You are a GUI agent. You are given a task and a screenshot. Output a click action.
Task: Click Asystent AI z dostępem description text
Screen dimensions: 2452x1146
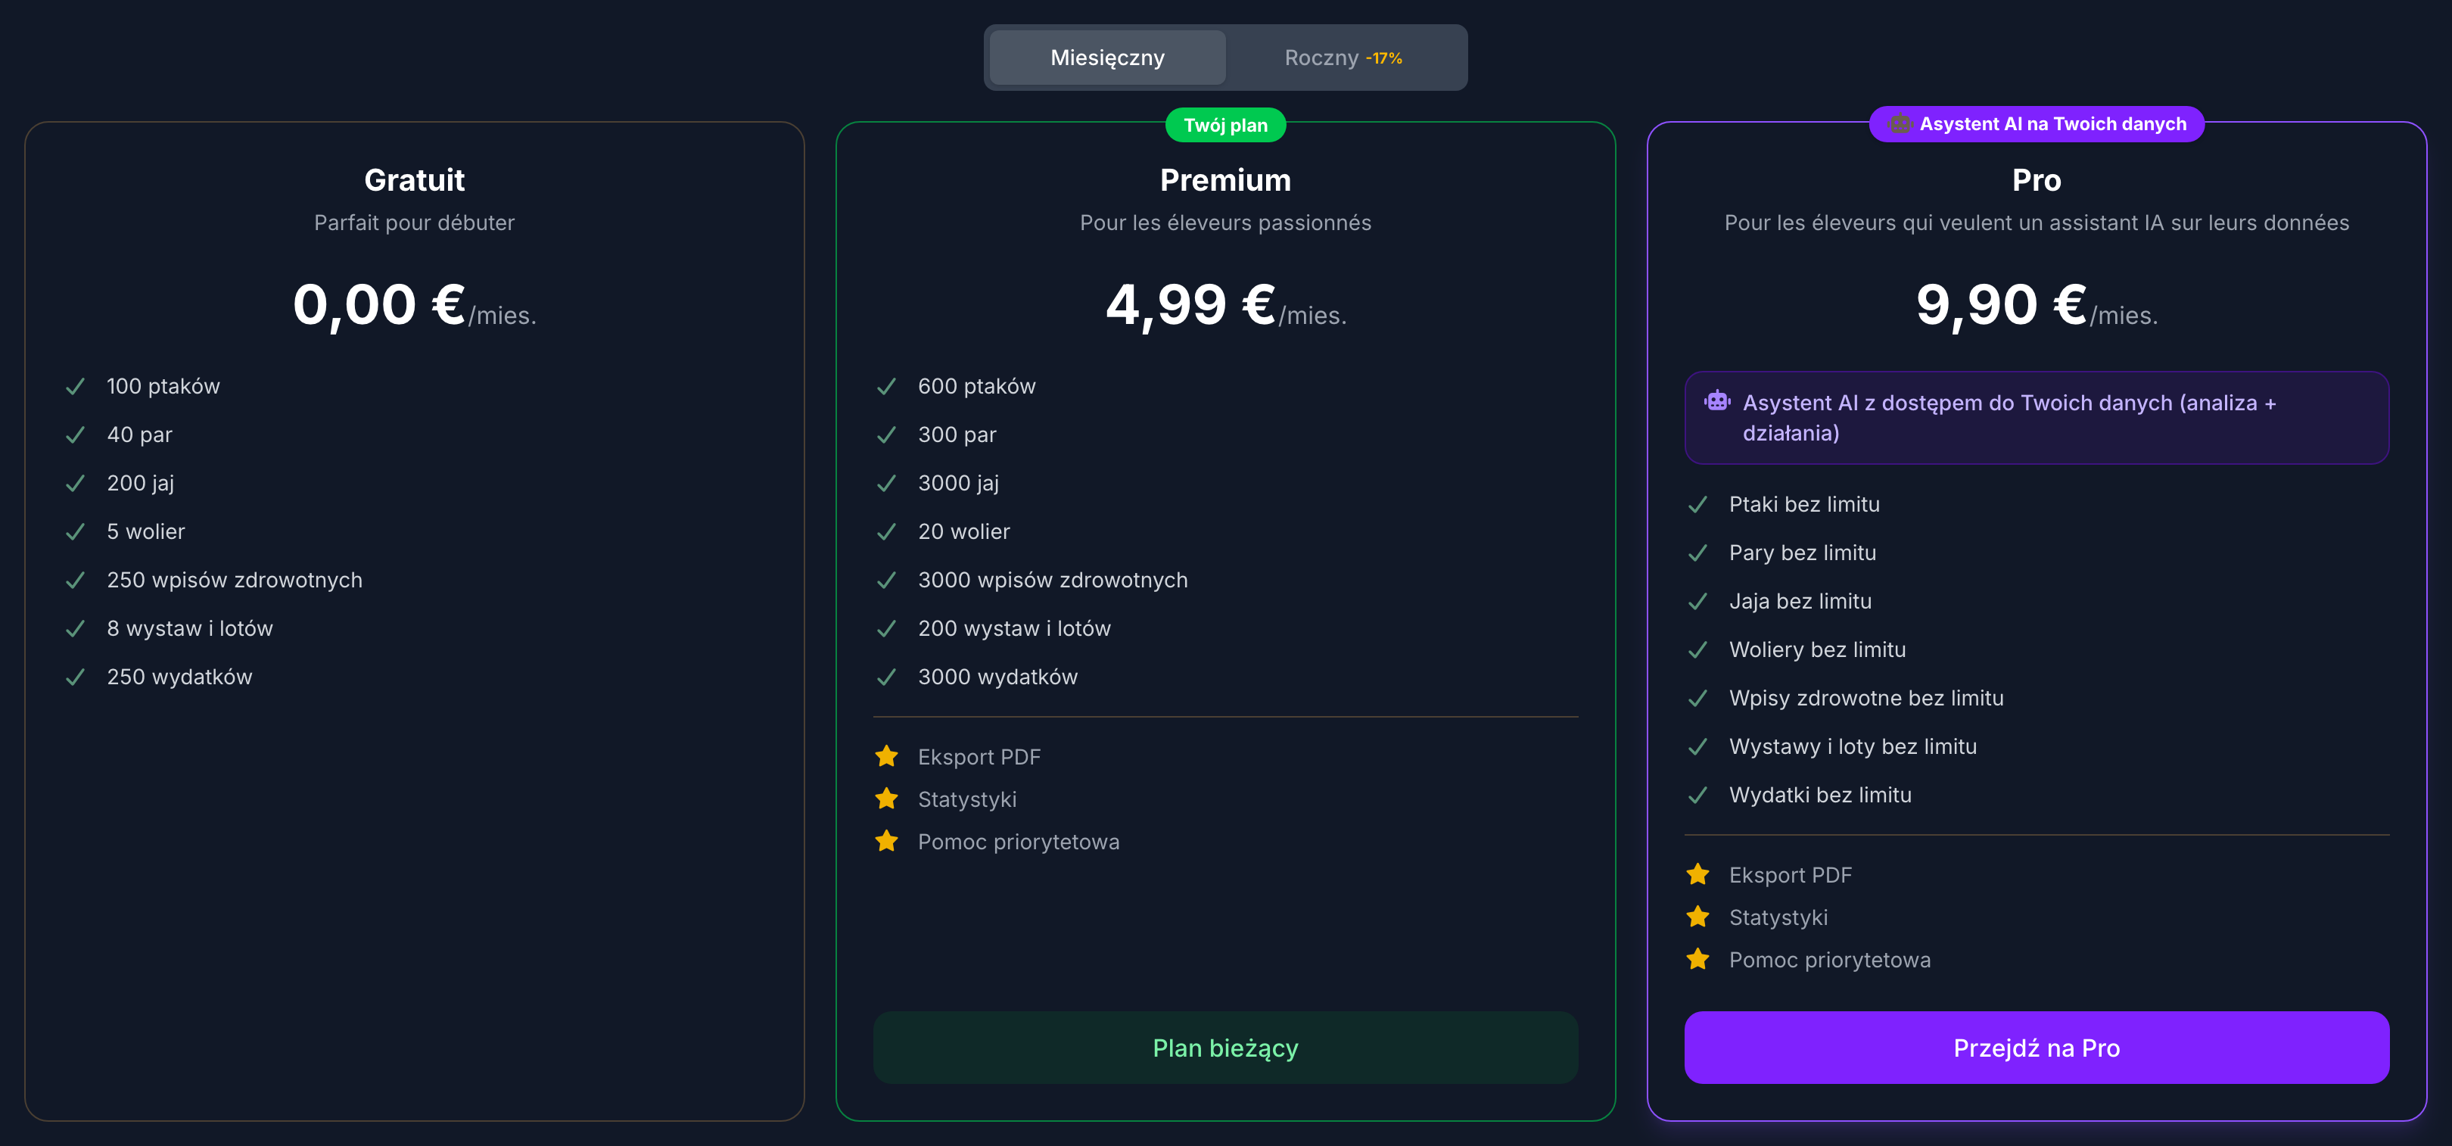[2009, 418]
